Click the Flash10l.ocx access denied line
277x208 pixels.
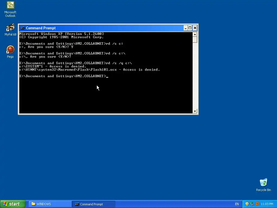coord(90,70)
